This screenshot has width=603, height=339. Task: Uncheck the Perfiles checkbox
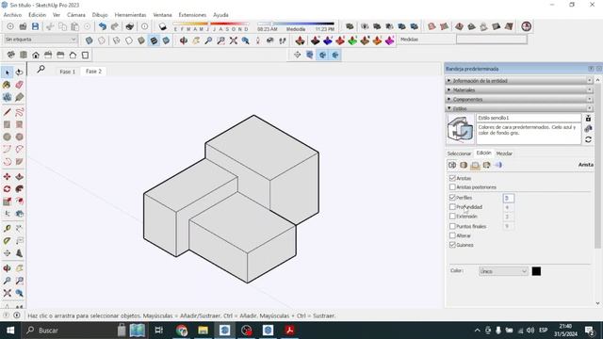click(x=452, y=197)
